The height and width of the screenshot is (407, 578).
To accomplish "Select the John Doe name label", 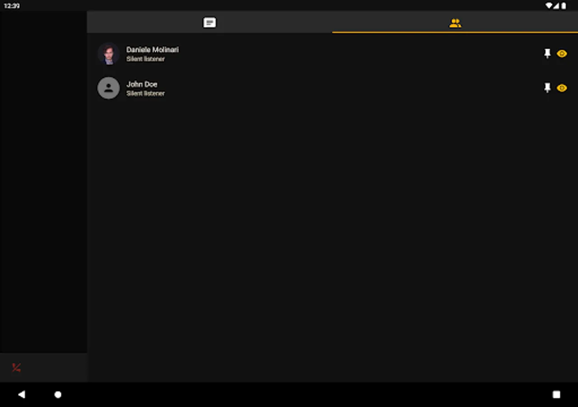I will (x=142, y=84).
